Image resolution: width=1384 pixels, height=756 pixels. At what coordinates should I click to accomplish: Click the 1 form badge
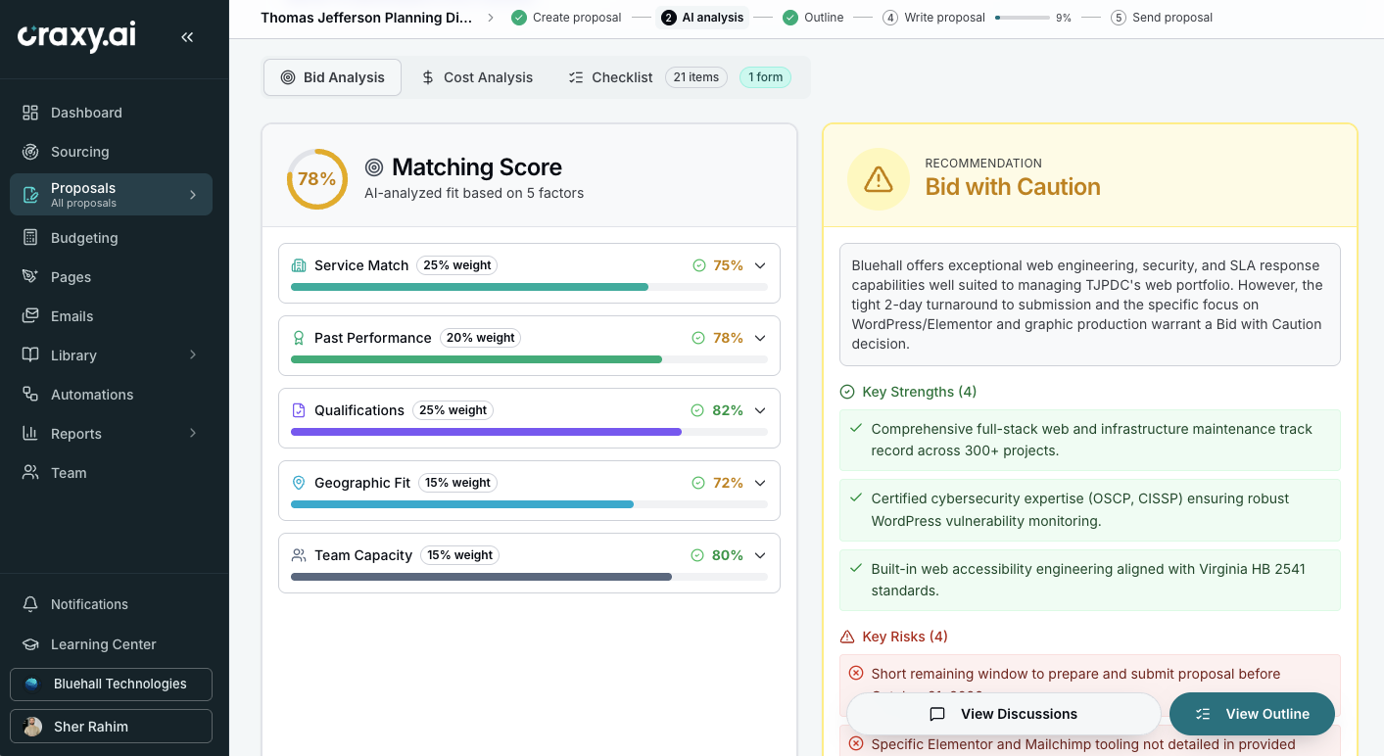pos(765,77)
